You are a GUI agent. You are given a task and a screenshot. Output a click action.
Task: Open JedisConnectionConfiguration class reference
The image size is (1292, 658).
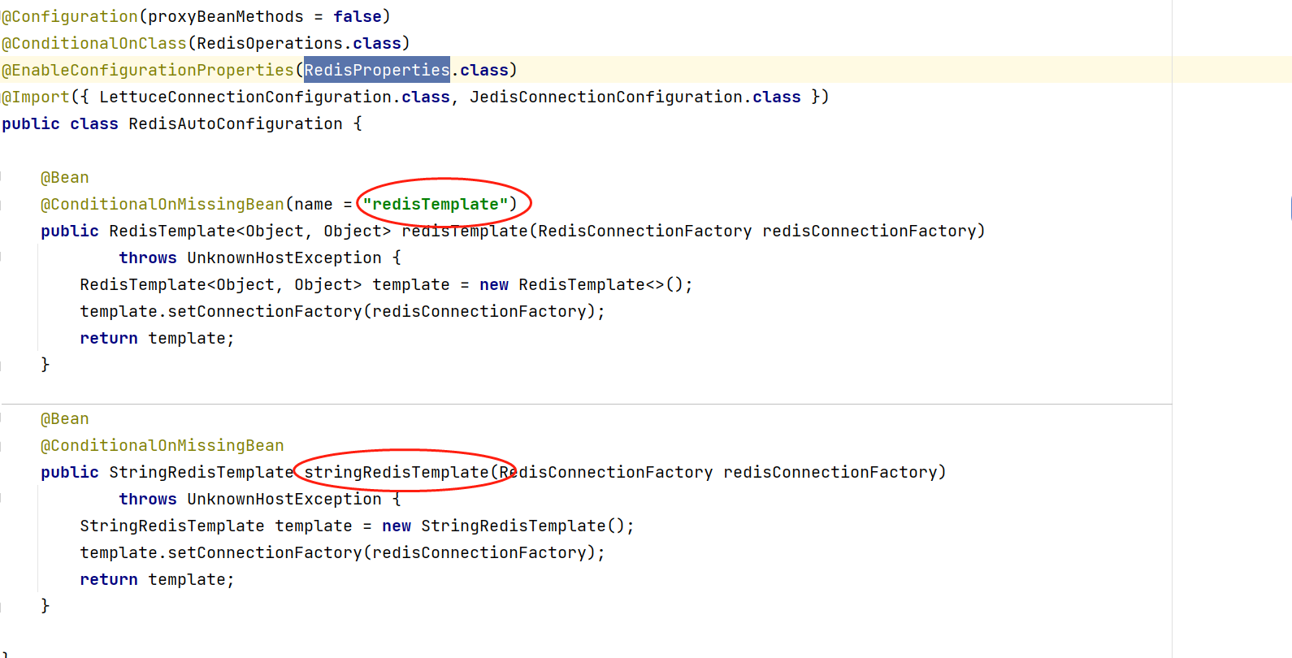pyautogui.click(x=605, y=97)
